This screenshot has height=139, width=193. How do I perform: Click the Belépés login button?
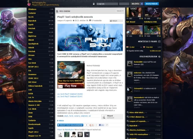pyautogui.click(x=135, y=4)
